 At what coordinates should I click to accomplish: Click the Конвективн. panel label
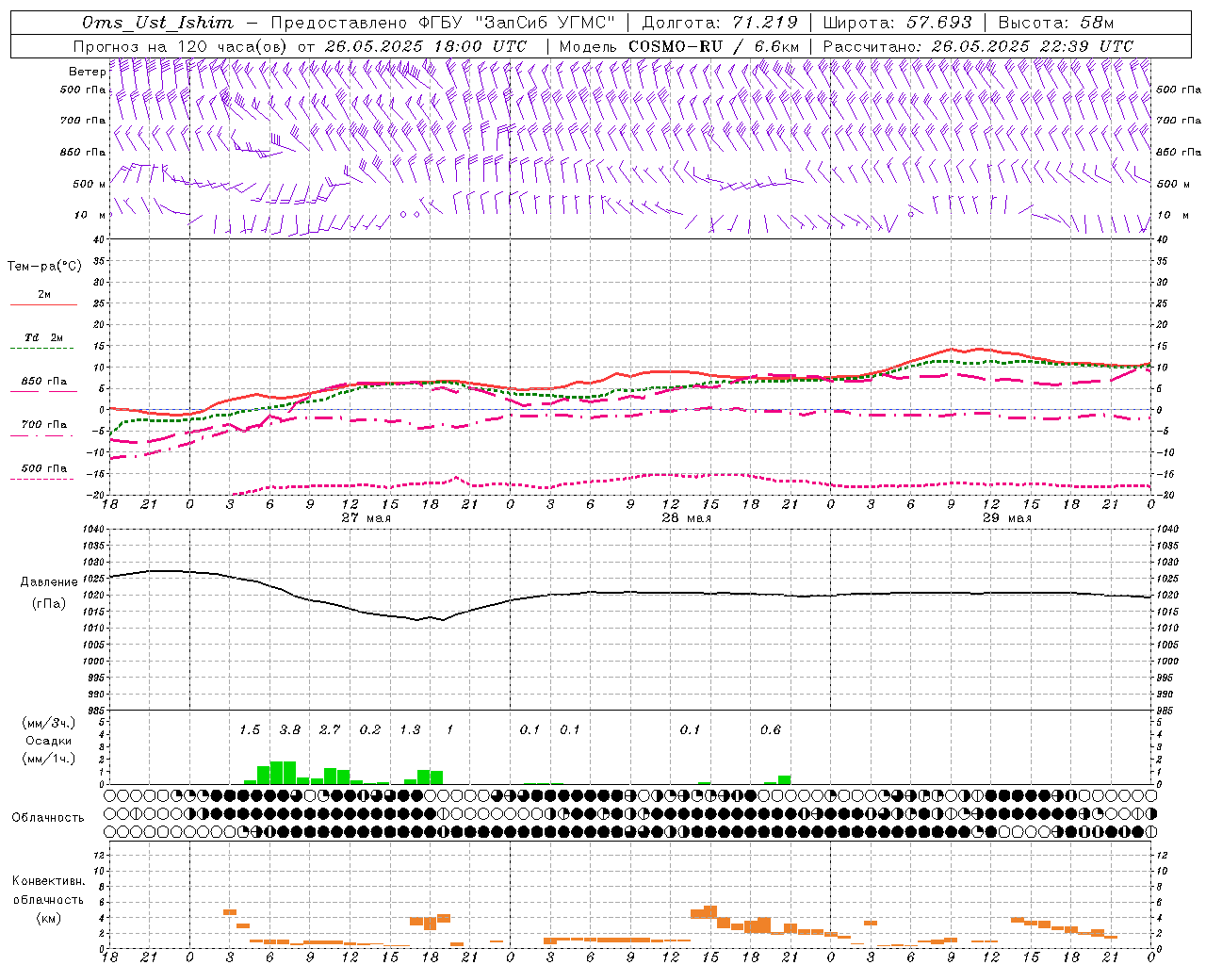click(x=48, y=881)
